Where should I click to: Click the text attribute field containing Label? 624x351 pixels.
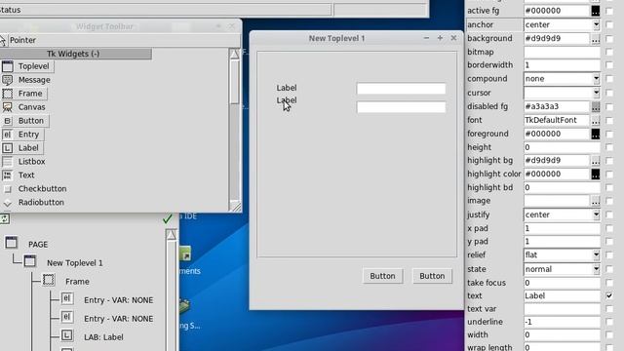562,295
